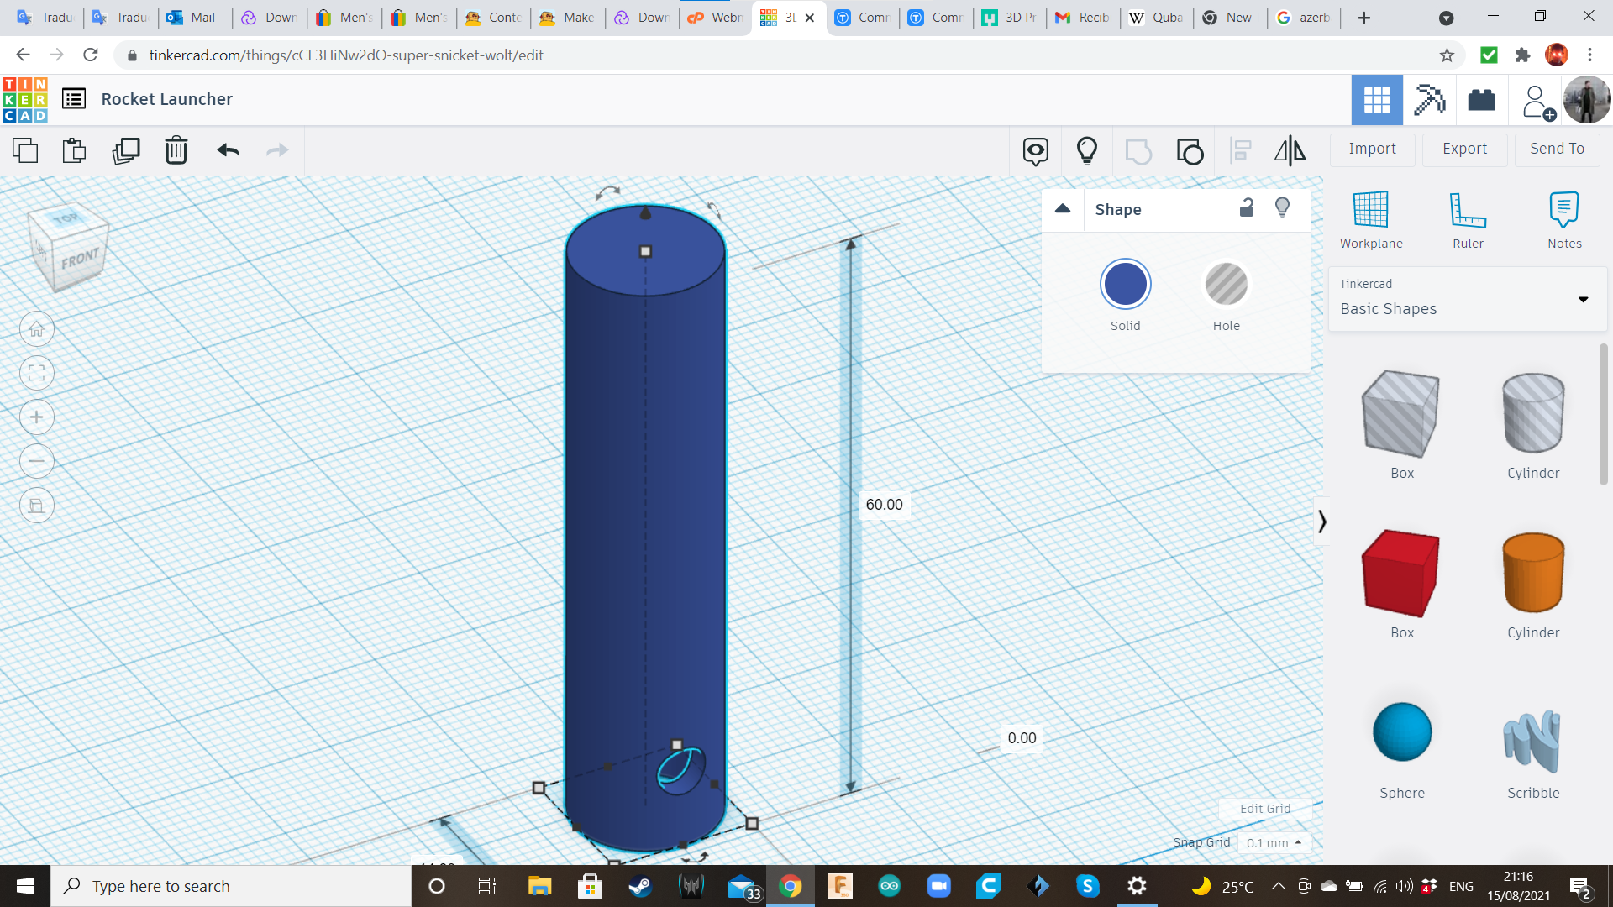Click the Mirror/Flip tool icon
1613x907 pixels.
pos(1290,151)
